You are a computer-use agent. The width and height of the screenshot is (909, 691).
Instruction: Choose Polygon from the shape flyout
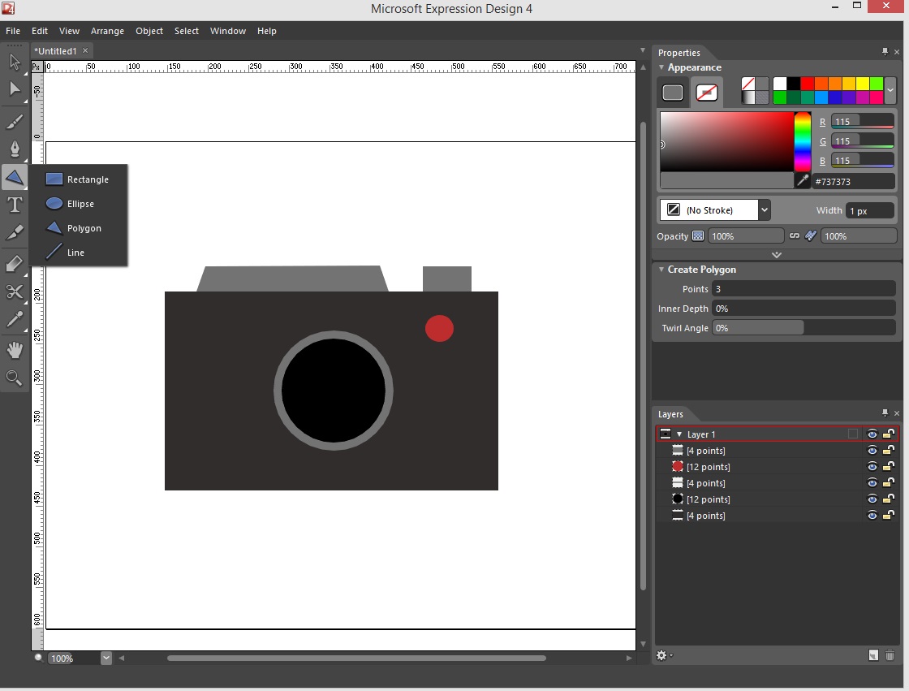pyautogui.click(x=84, y=228)
